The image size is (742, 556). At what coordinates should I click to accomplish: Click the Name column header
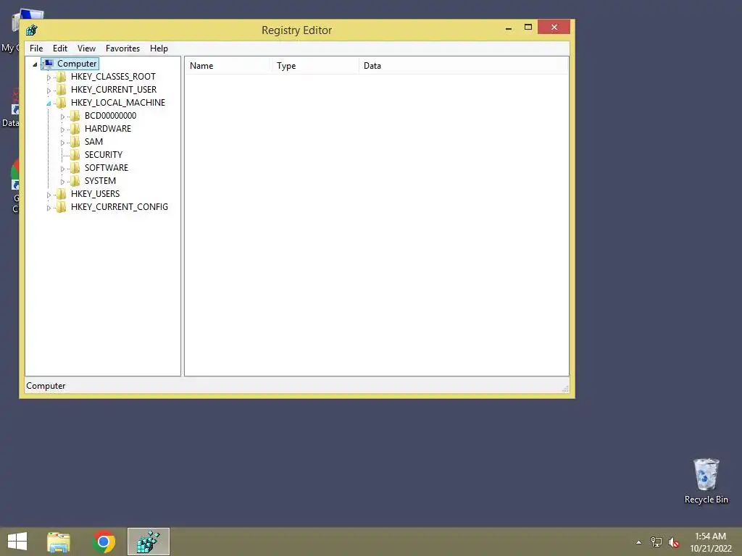pyautogui.click(x=228, y=66)
